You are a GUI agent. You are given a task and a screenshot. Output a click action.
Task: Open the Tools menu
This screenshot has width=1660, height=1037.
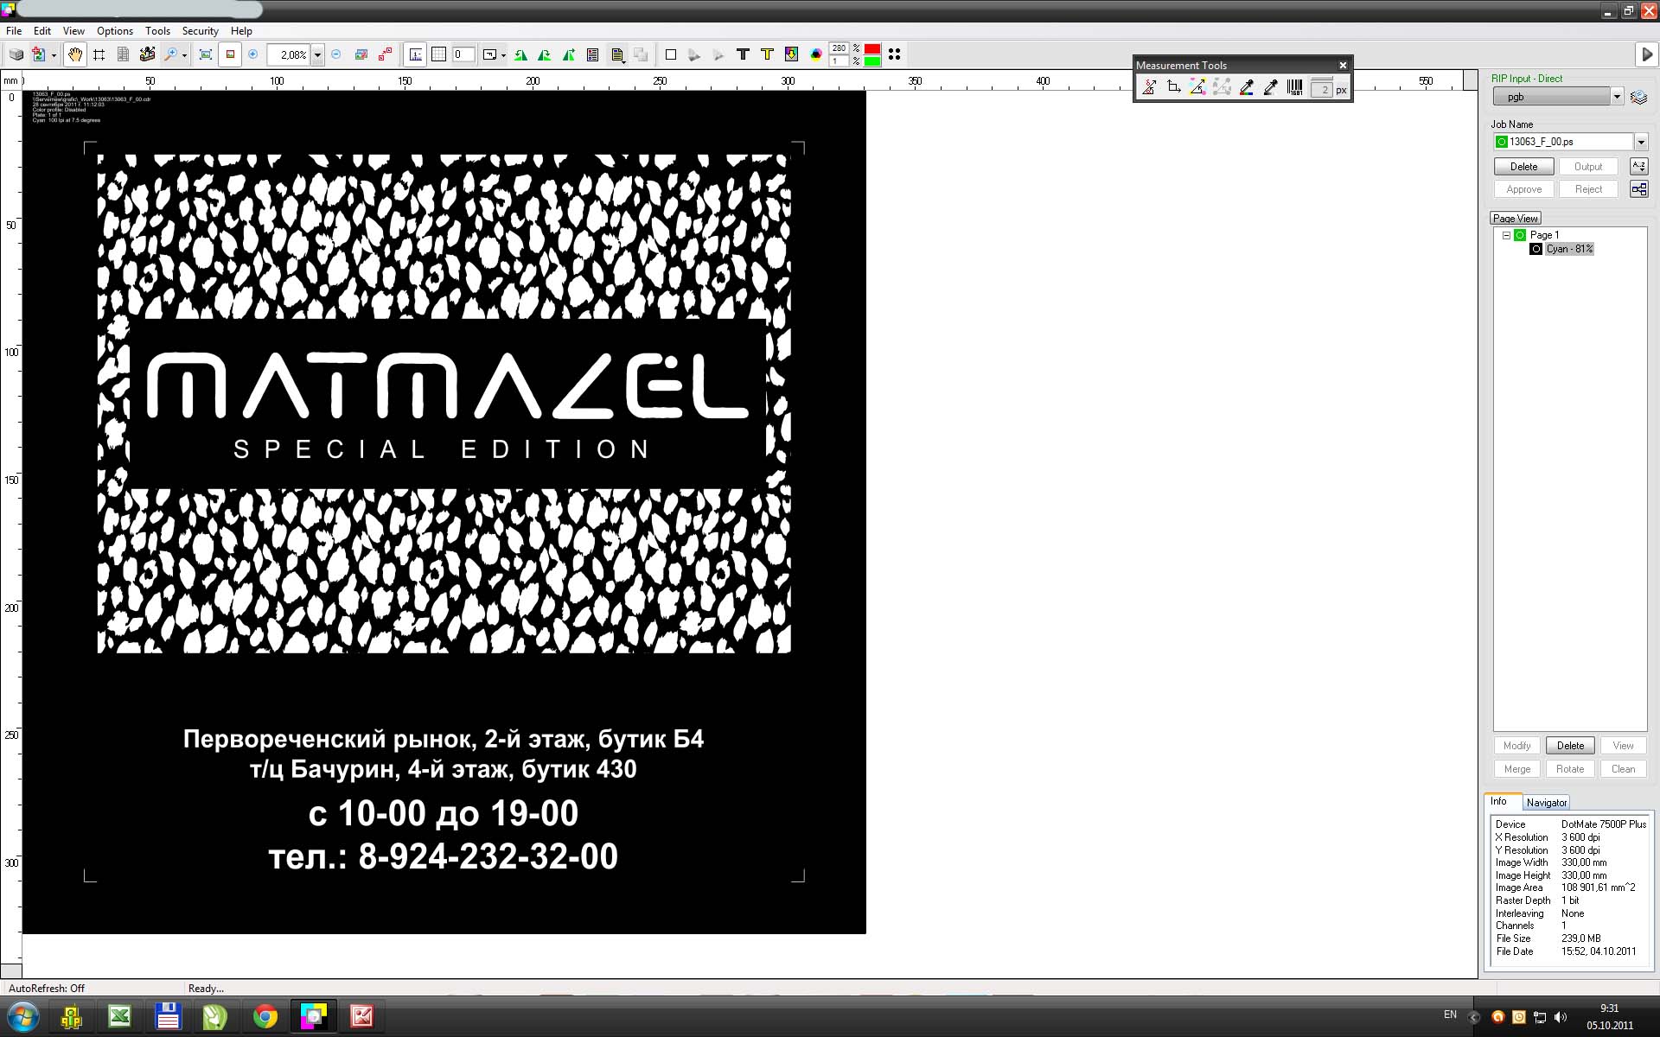(157, 30)
